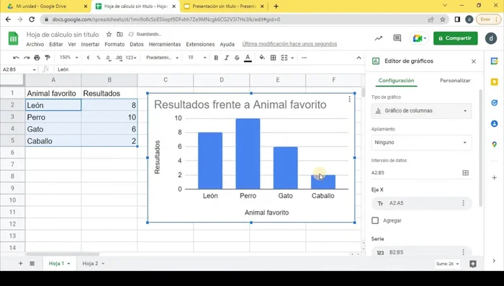
Task: Open the text color picker
Action: pyautogui.click(x=248, y=58)
